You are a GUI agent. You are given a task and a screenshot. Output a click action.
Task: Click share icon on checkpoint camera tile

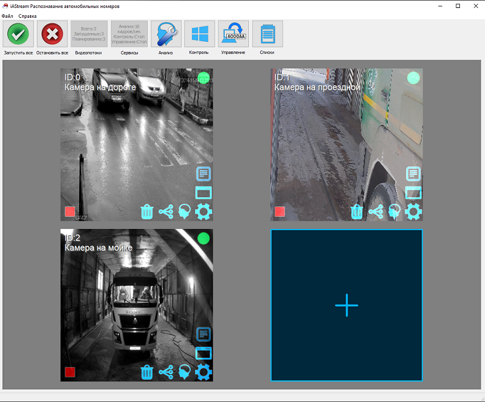click(375, 212)
